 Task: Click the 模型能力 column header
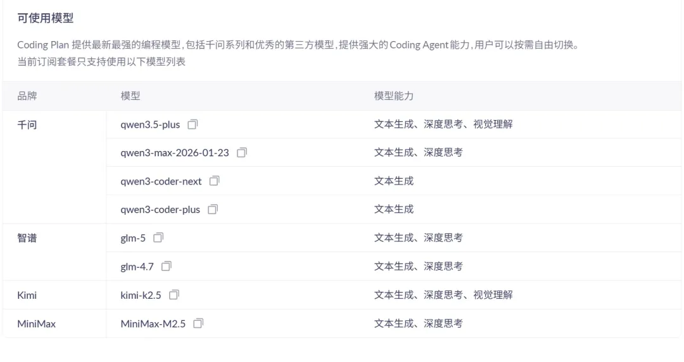coord(393,96)
